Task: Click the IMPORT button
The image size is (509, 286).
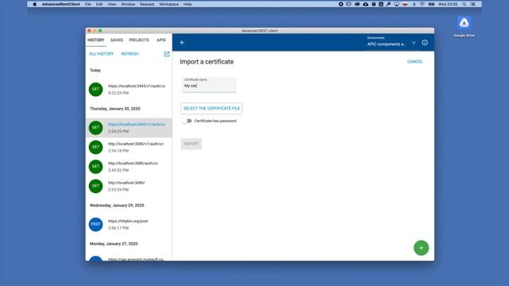Action: 191,144
